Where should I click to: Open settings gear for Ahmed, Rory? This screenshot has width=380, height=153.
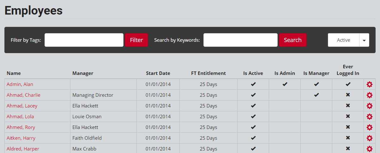(369, 127)
